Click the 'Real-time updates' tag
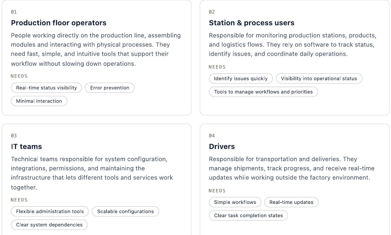The width and height of the screenshot is (391, 235). tap(291, 202)
